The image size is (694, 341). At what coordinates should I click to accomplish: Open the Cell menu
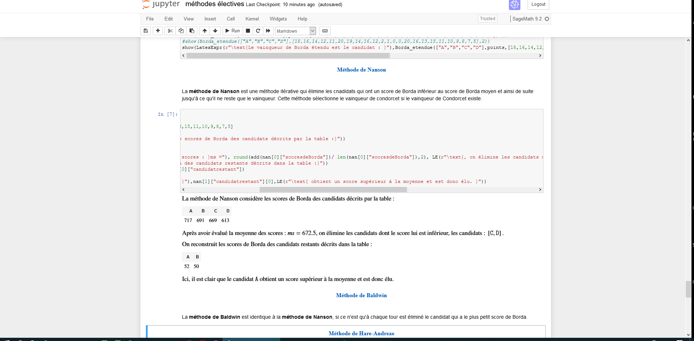(230, 19)
